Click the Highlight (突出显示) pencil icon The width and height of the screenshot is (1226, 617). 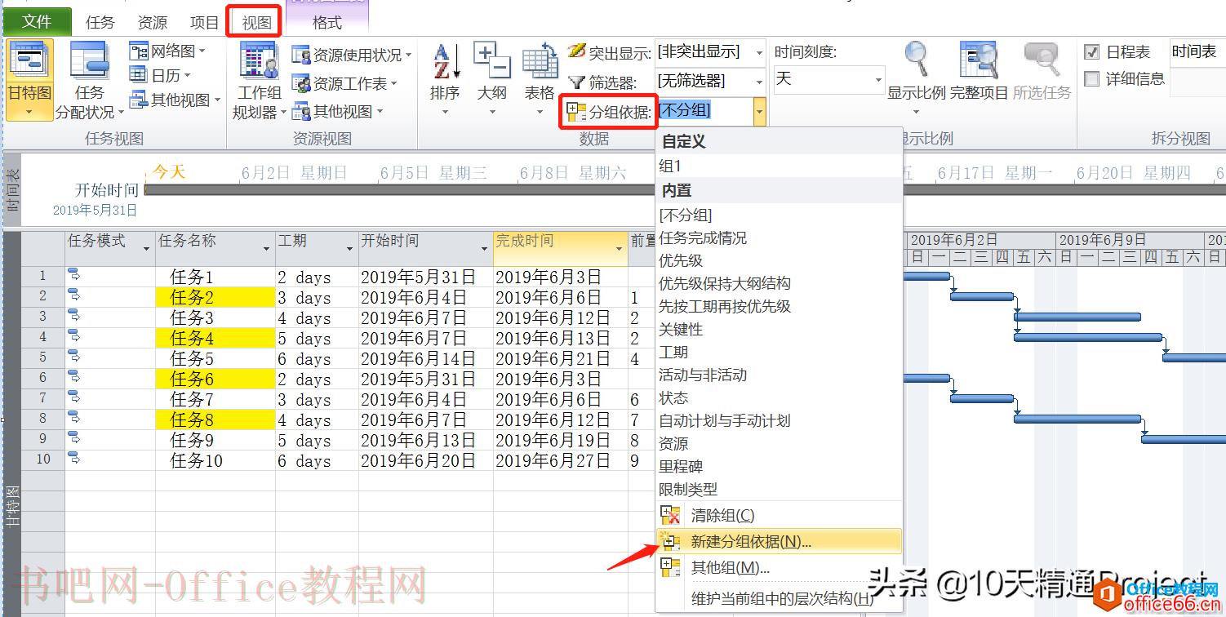point(576,52)
